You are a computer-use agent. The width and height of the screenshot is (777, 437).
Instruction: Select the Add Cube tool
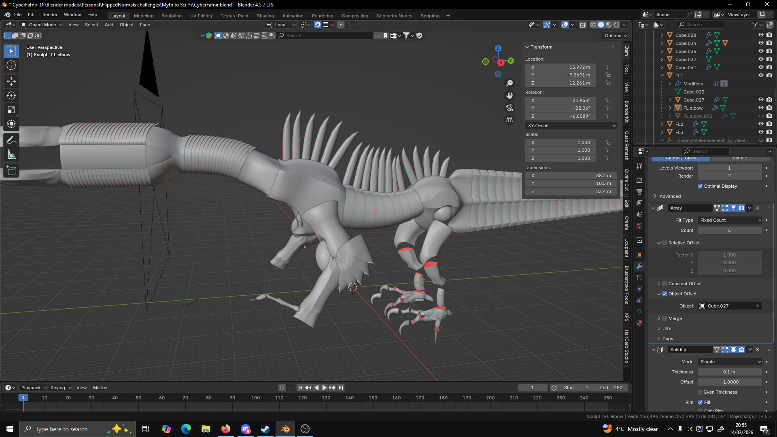point(11,171)
